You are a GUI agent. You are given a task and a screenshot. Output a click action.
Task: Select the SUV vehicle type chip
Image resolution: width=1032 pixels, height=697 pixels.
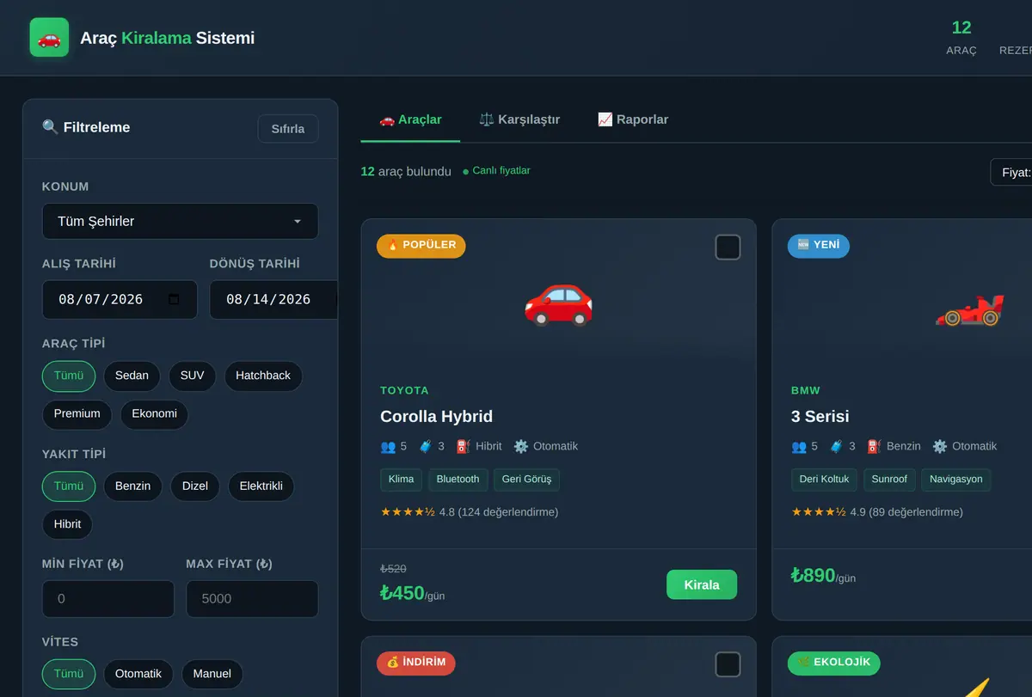click(x=193, y=376)
